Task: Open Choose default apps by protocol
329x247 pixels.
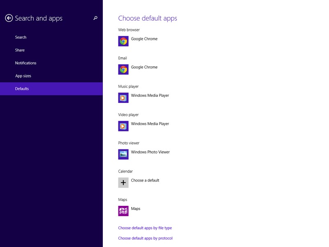Action: pos(145,238)
